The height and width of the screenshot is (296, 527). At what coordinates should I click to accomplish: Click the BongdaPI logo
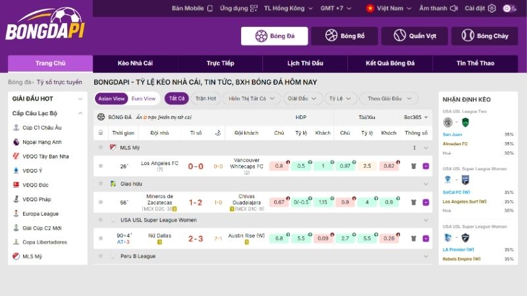click(x=45, y=24)
